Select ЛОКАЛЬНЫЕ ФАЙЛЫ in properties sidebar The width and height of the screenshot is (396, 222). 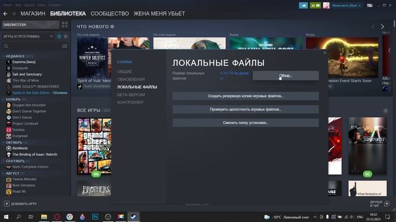[x=137, y=87]
